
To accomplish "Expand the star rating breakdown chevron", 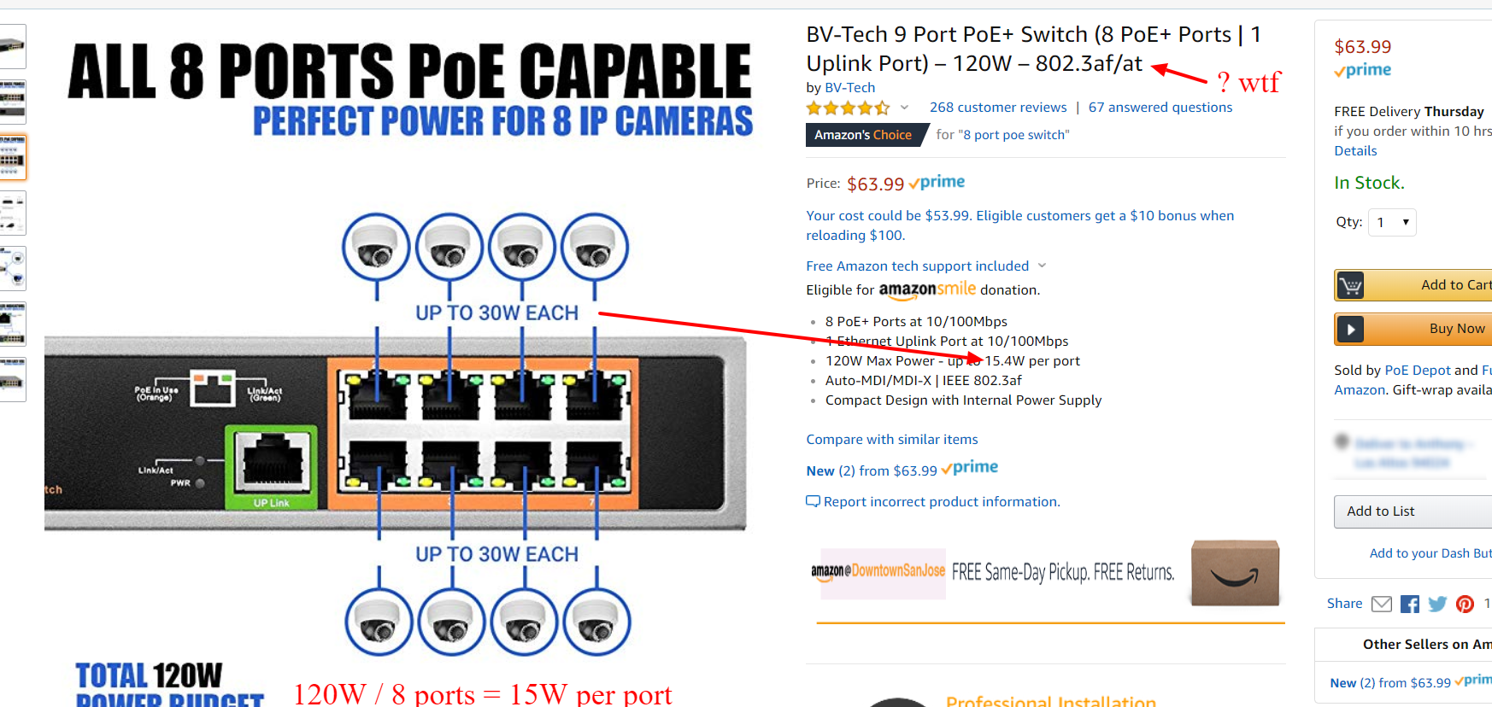I will [904, 108].
